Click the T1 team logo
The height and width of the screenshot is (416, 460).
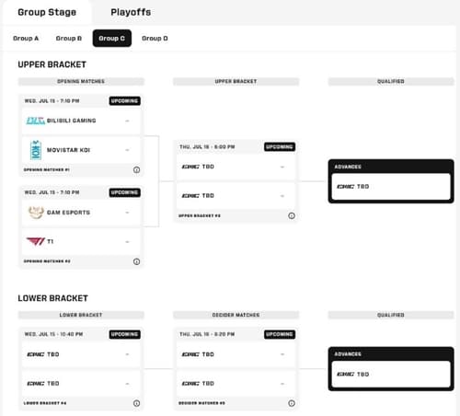(x=36, y=241)
